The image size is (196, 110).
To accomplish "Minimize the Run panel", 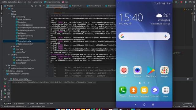I will (x=191, y=79).
